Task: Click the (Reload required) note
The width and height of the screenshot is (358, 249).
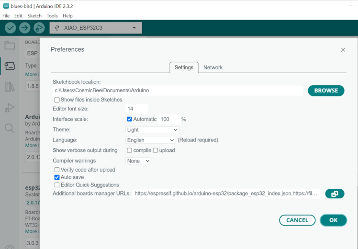Action: tap(198, 140)
